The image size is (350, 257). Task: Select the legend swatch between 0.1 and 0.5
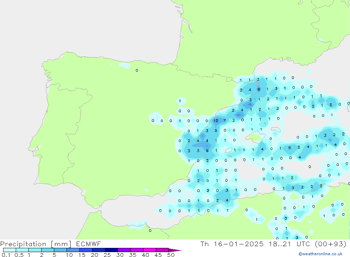(x=9, y=250)
